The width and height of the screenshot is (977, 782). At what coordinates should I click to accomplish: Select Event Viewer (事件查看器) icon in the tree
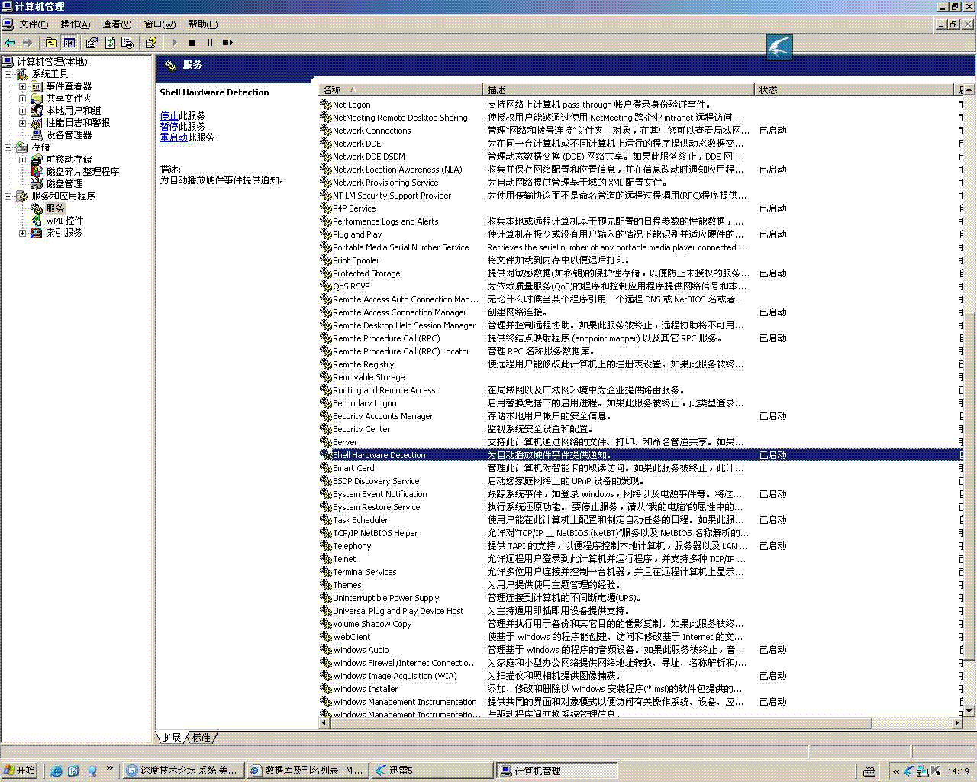click(37, 86)
